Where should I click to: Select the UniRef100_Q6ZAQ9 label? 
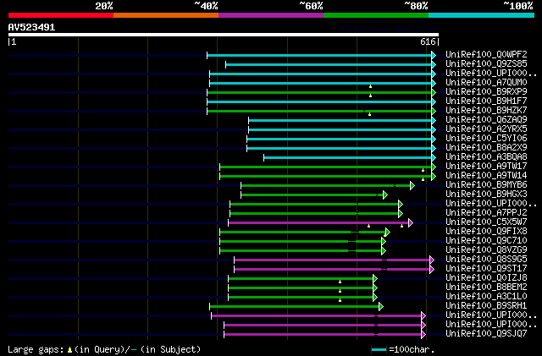486,120
